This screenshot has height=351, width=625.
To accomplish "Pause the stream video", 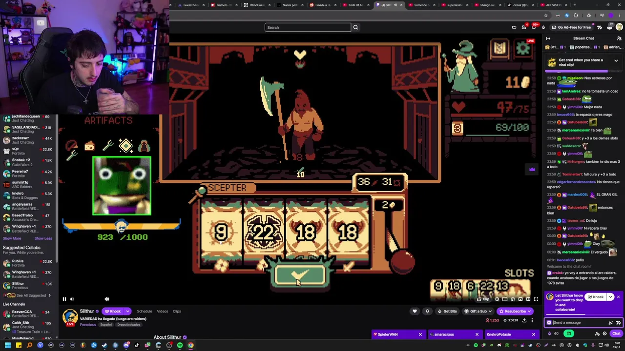I will (64, 299).
